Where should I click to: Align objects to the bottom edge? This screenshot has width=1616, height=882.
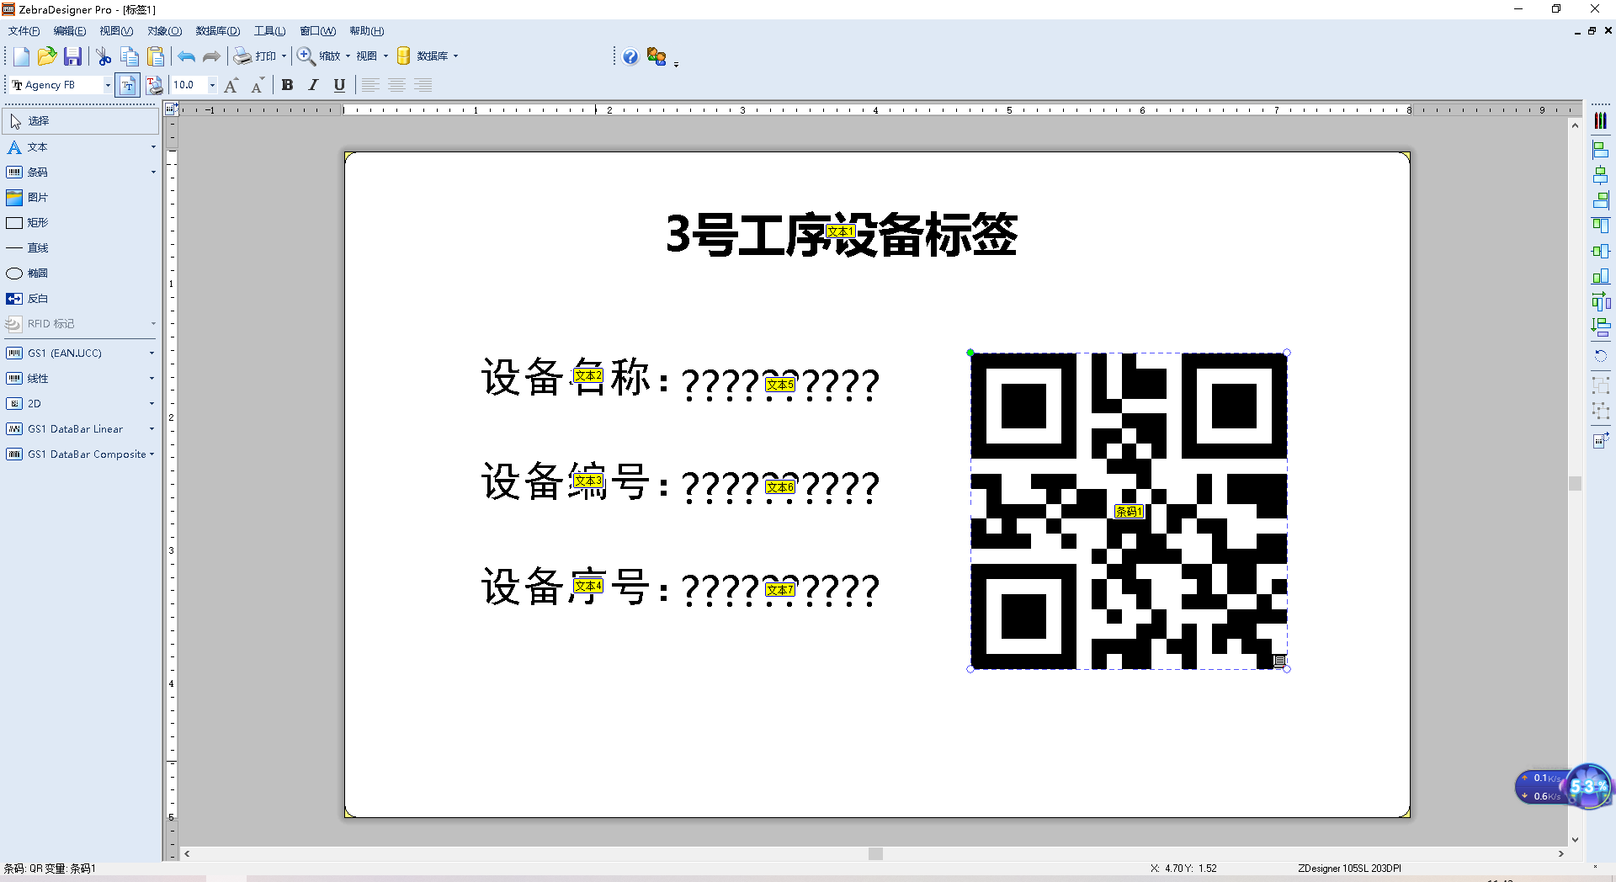coord(1600,276)
